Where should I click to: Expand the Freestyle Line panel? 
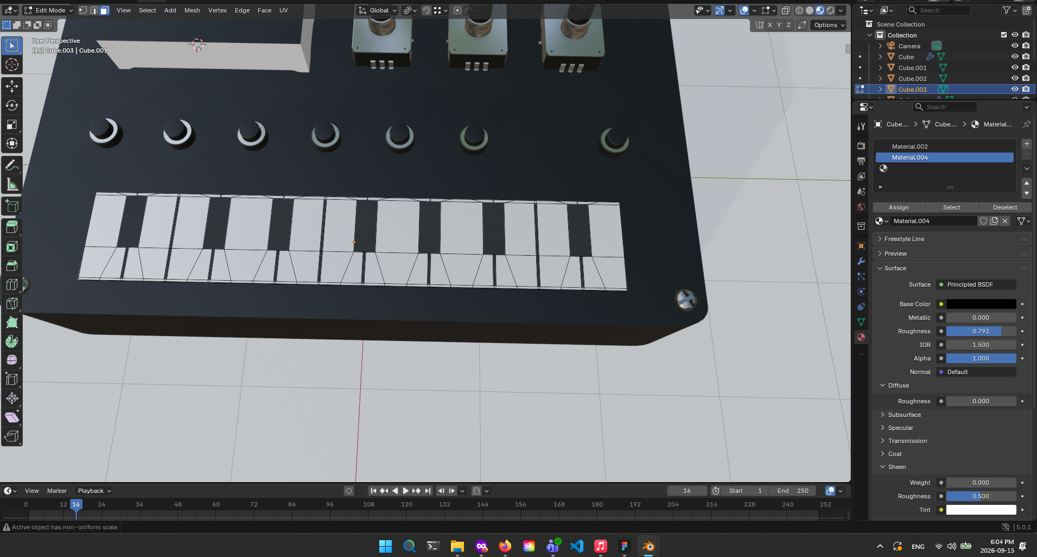[952, 239]
